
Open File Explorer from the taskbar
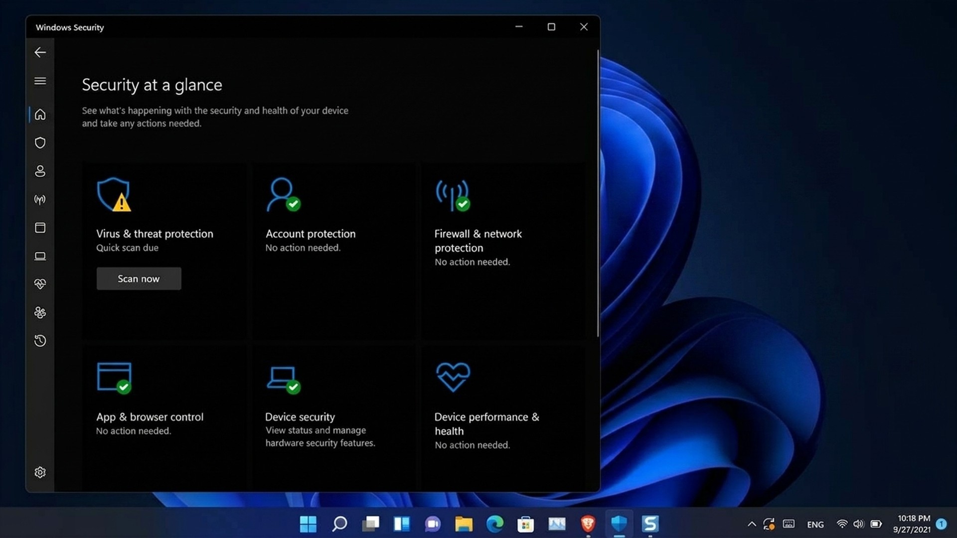click(464, 524)
